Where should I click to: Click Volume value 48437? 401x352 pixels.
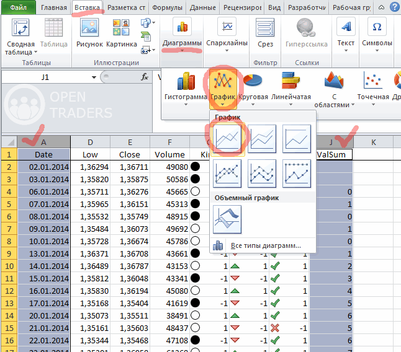pyautogui.click(x=169, y=328)
